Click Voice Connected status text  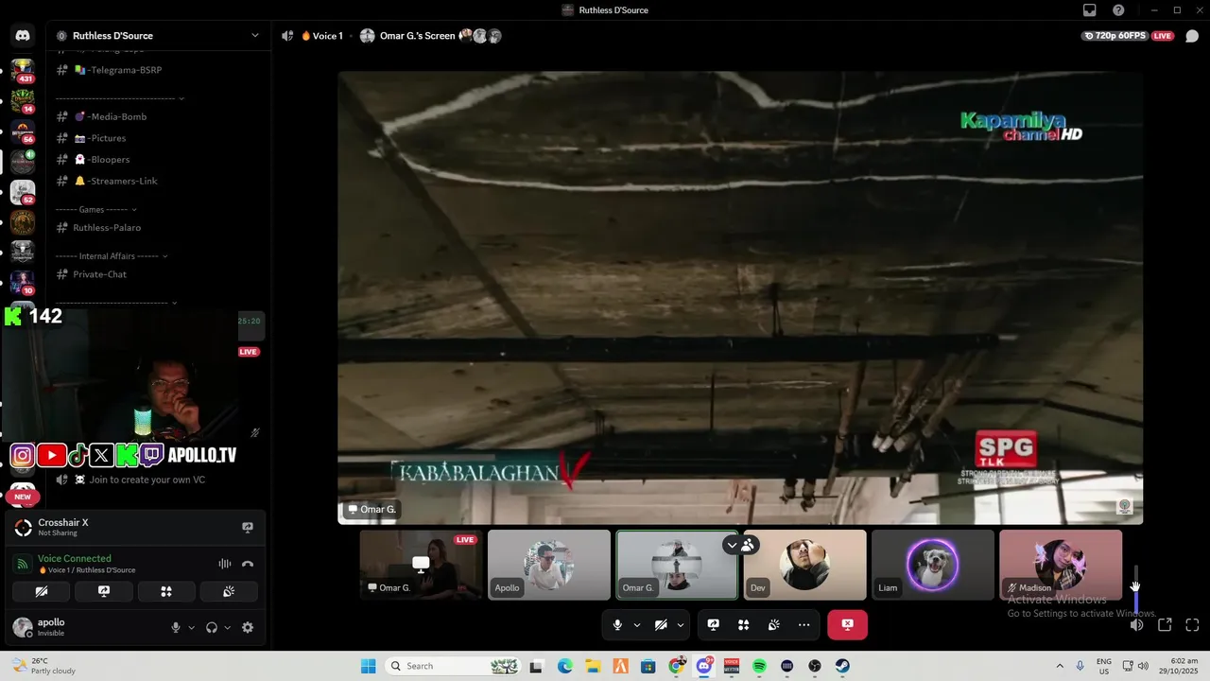[75, 558]
